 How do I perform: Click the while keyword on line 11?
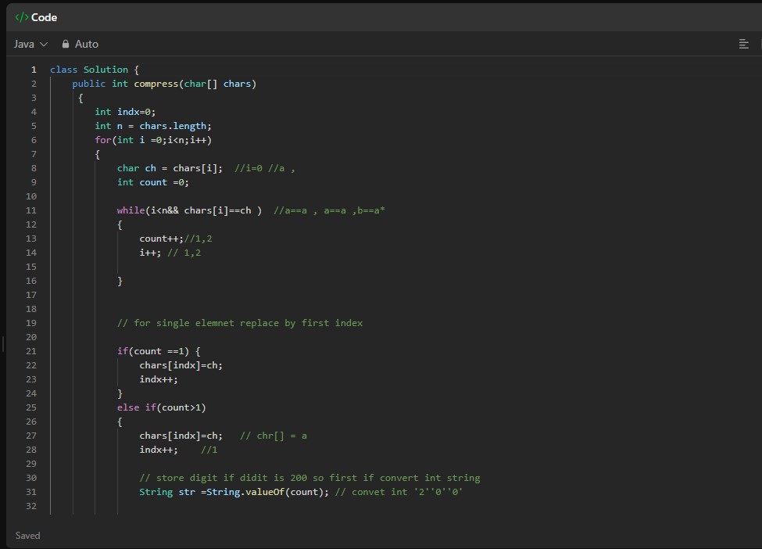tap(131, 210)
